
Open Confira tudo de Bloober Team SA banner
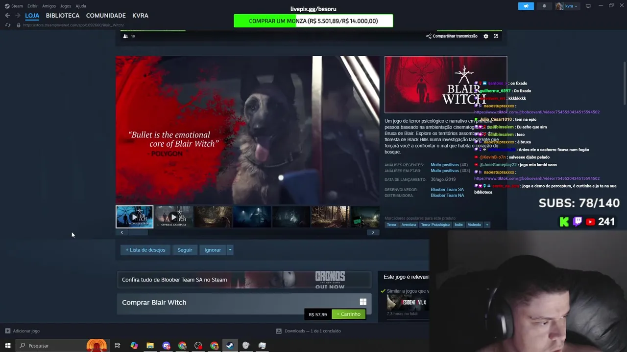(x=244, y=280)
